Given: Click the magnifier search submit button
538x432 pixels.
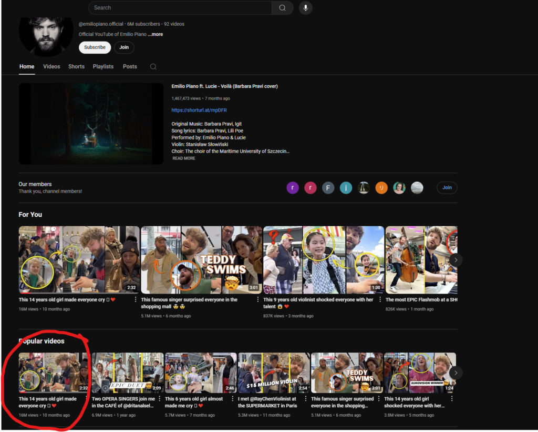Looking at the screenshot, I should click(282, 7).
